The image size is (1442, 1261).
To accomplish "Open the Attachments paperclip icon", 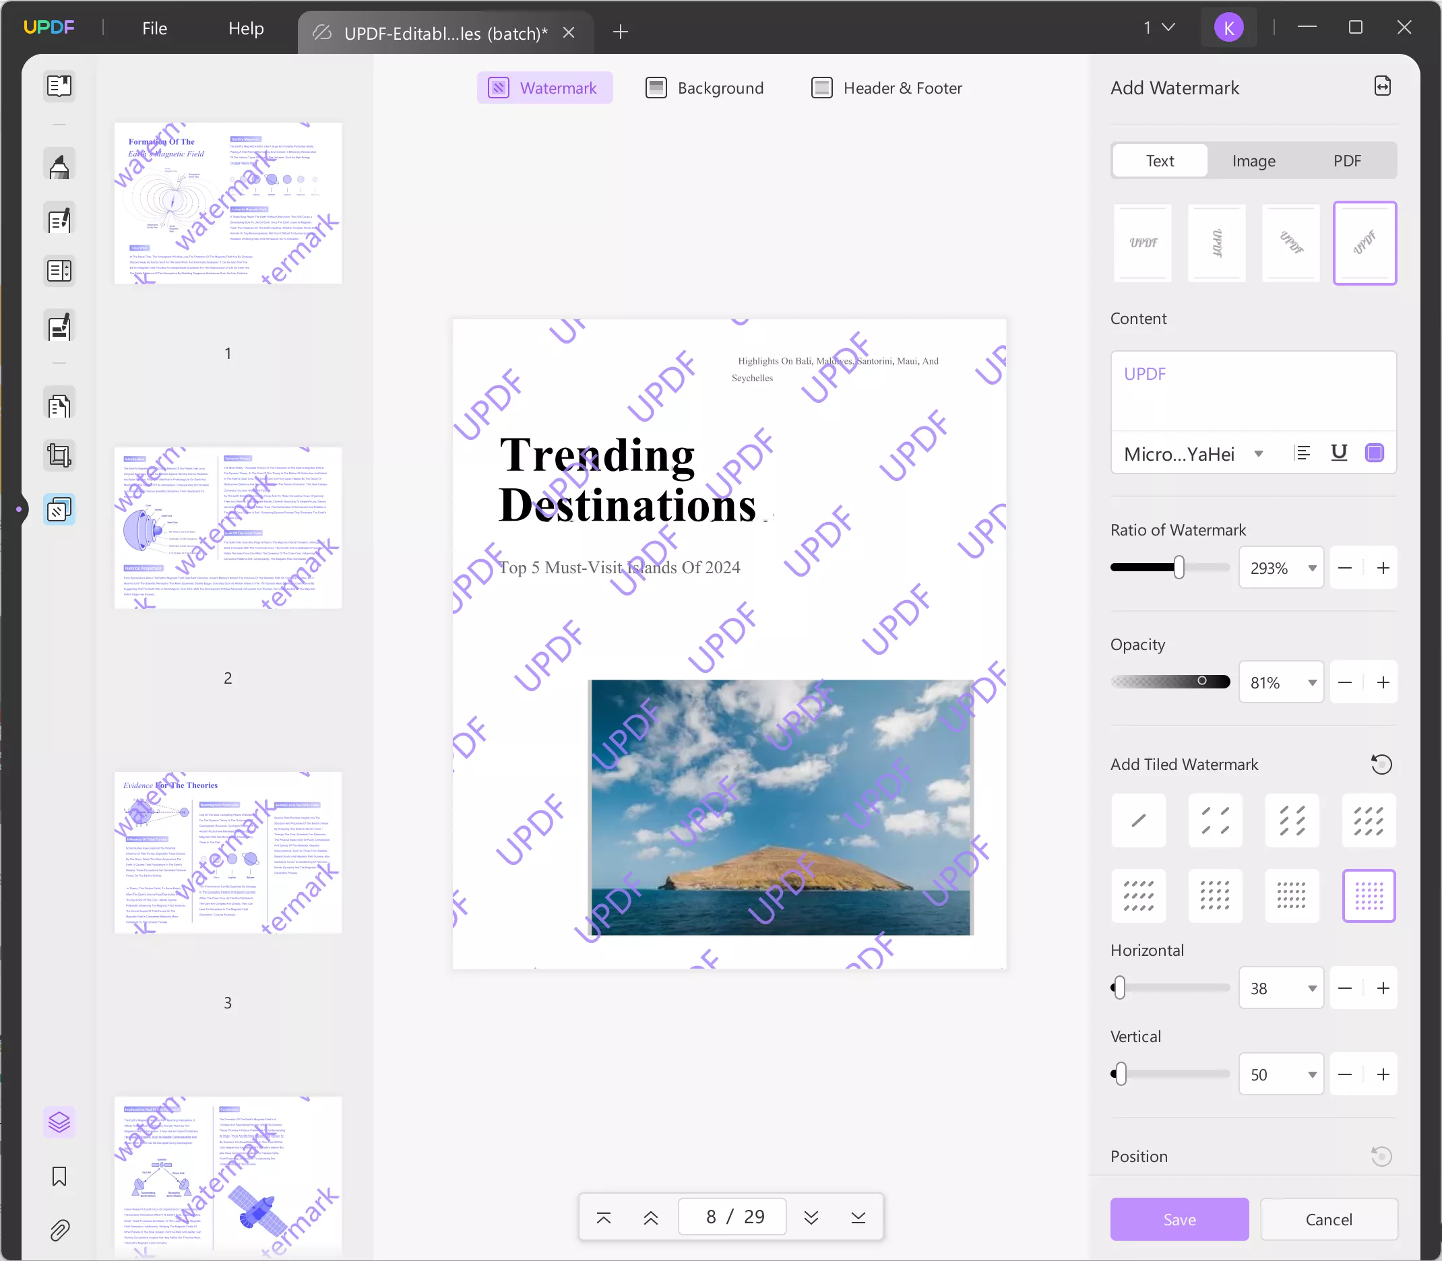I will (59, 1230).
